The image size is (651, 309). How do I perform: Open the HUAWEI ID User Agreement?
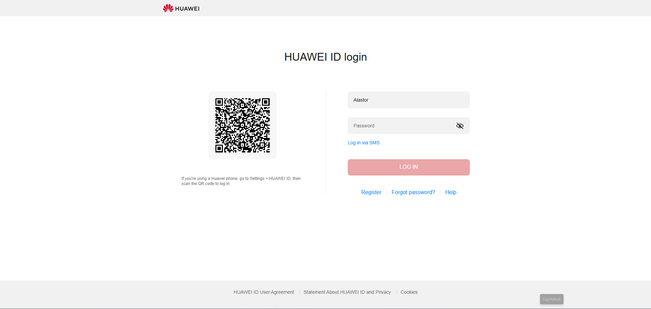tap(264, 292)
